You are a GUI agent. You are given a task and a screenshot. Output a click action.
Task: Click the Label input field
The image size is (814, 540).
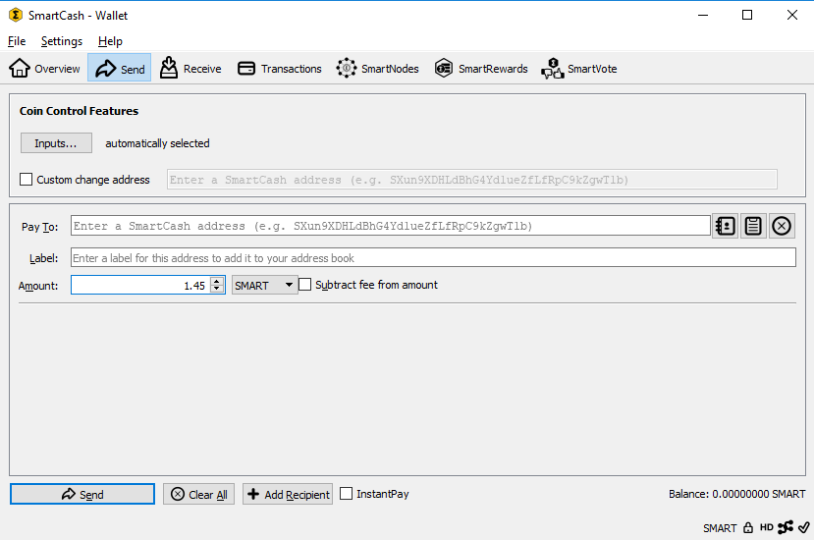(x=433, y=258)
